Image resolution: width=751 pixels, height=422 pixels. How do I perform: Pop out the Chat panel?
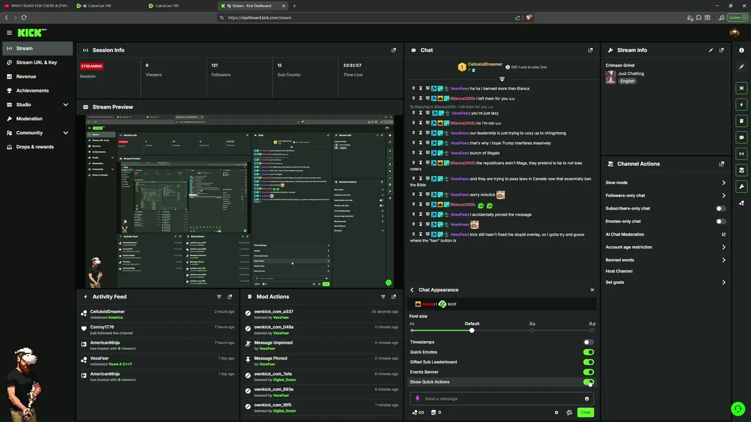[590, 50]
